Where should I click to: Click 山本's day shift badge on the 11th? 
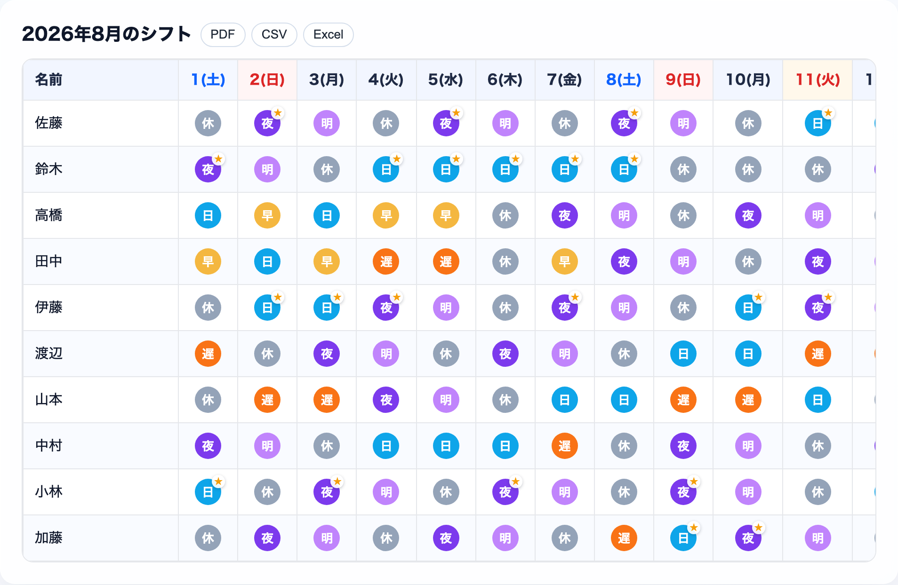[818, 400]
